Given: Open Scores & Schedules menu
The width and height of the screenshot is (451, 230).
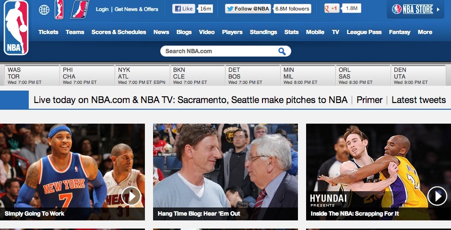Looking at the screenshot, I should [x=119, y=32].
